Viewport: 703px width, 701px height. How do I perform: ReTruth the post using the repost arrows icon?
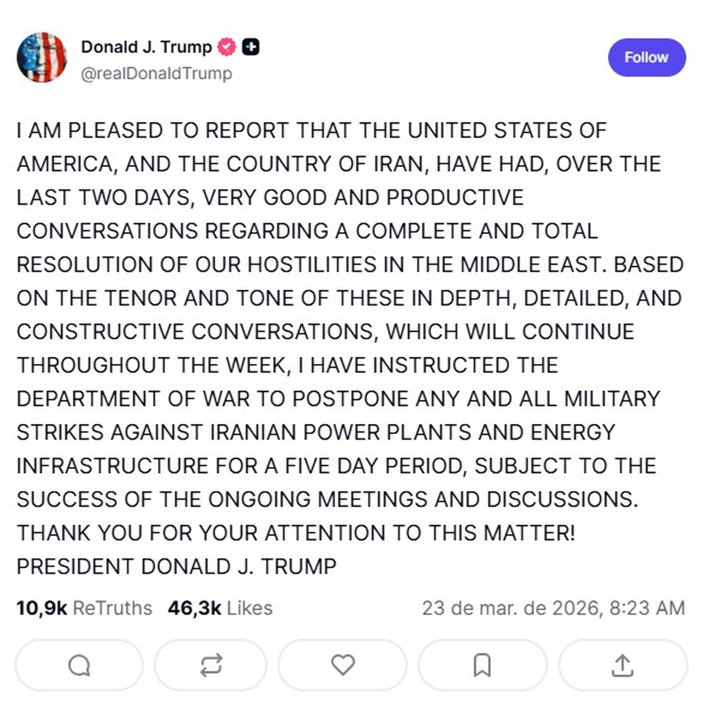click(x=210, y=665)
